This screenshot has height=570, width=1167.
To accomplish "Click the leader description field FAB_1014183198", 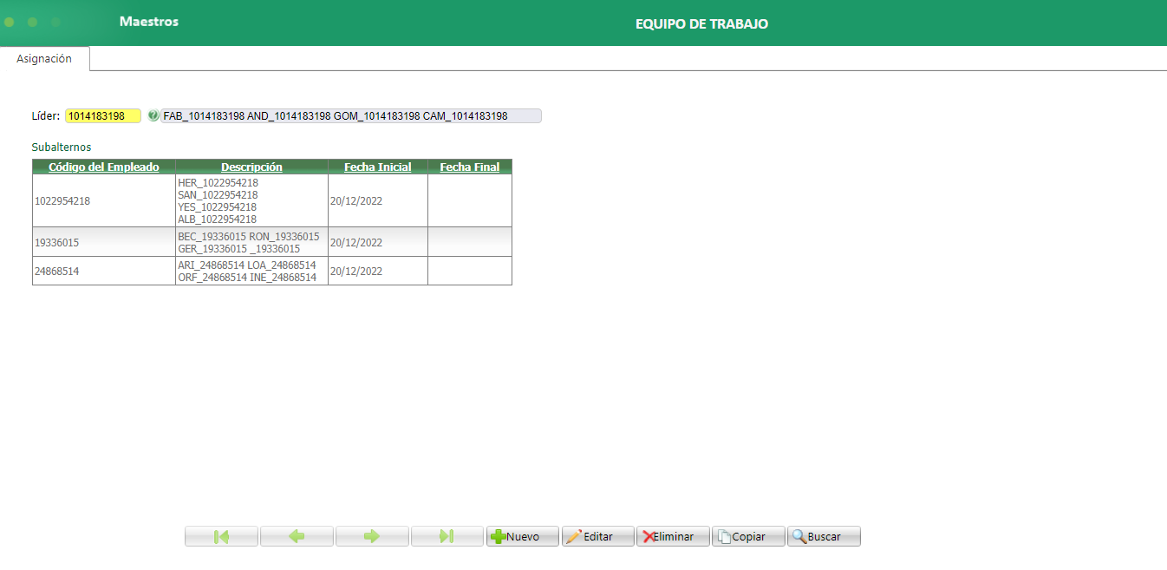I will point(351,115).
